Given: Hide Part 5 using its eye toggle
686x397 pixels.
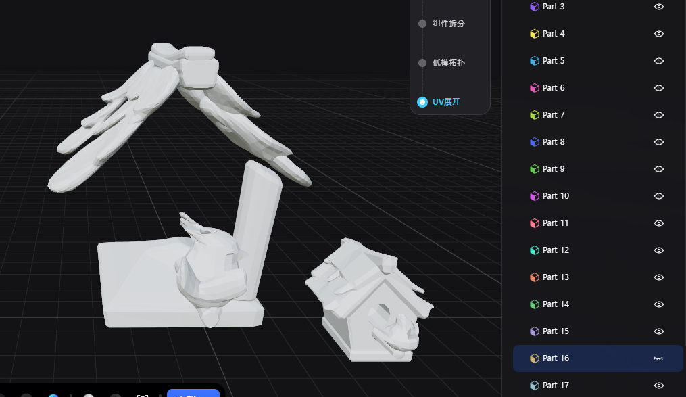Looking at the screenshot, I should 658,61.
